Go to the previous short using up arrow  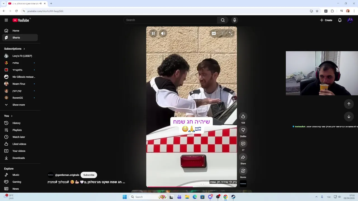(x=349, y=104)
